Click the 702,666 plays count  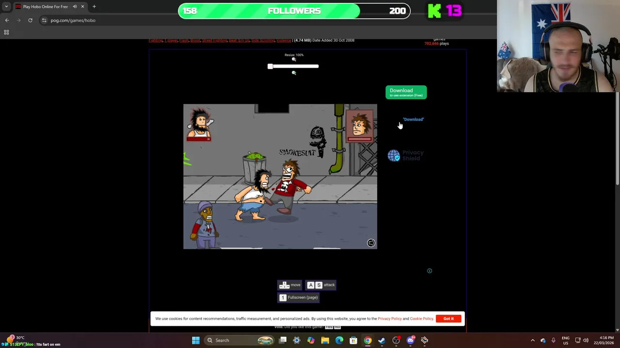436,43
